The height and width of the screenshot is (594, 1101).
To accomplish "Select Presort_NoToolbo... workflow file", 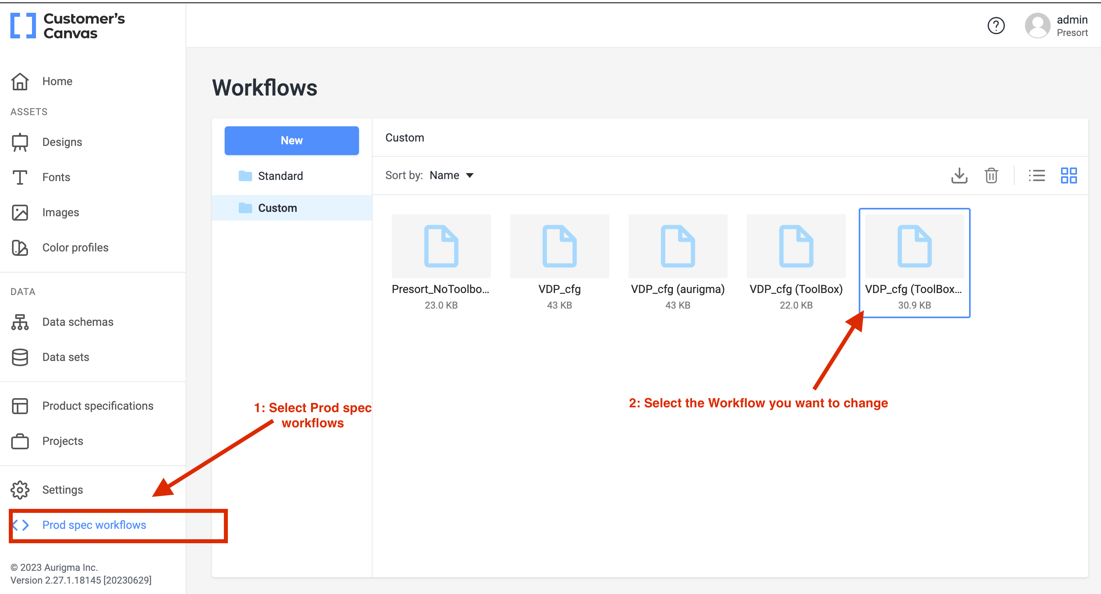I will (x=441, y=262).
